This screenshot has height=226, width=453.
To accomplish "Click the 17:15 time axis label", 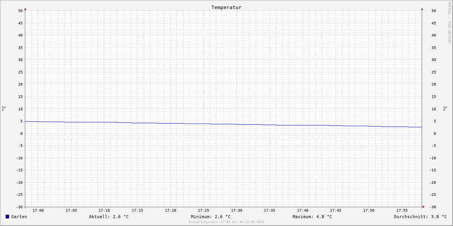I will click(137, 210).
